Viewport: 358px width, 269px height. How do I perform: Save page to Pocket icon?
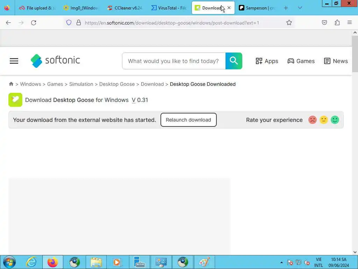click(324, 22)
